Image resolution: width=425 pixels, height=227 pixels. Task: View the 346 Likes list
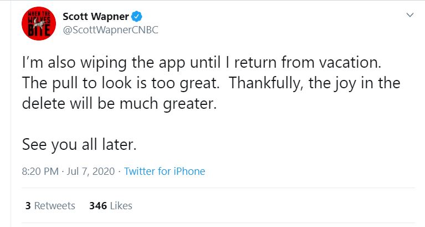[x=110, y=206]
